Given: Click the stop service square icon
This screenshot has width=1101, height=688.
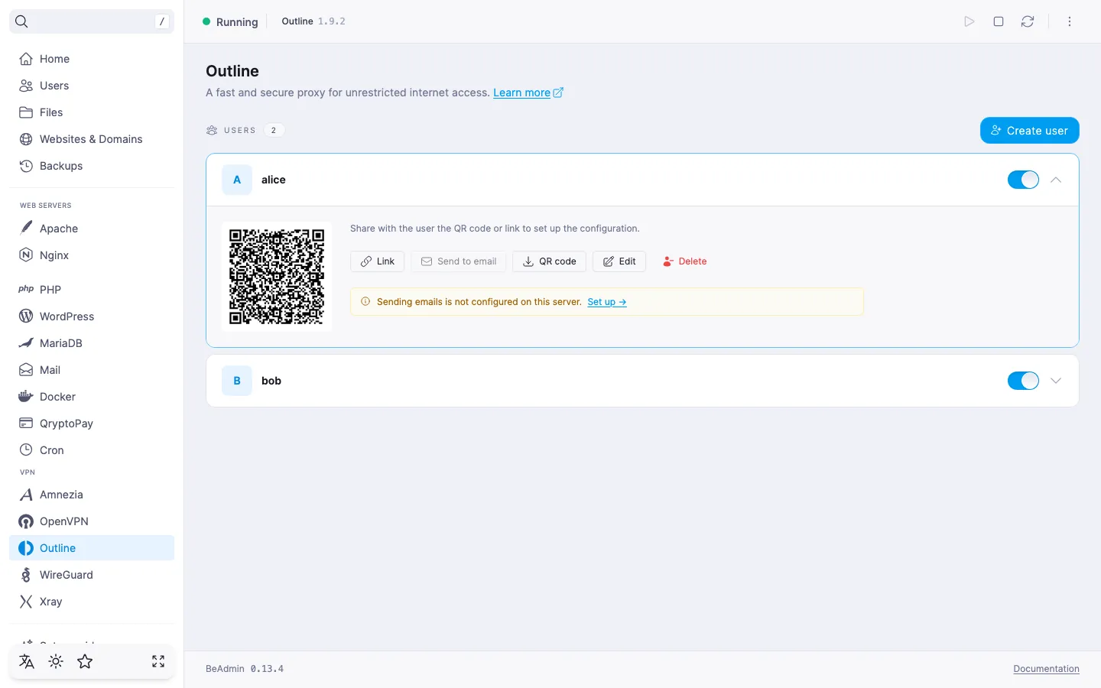Looking at the screenshot, I should tap(999, 21).
